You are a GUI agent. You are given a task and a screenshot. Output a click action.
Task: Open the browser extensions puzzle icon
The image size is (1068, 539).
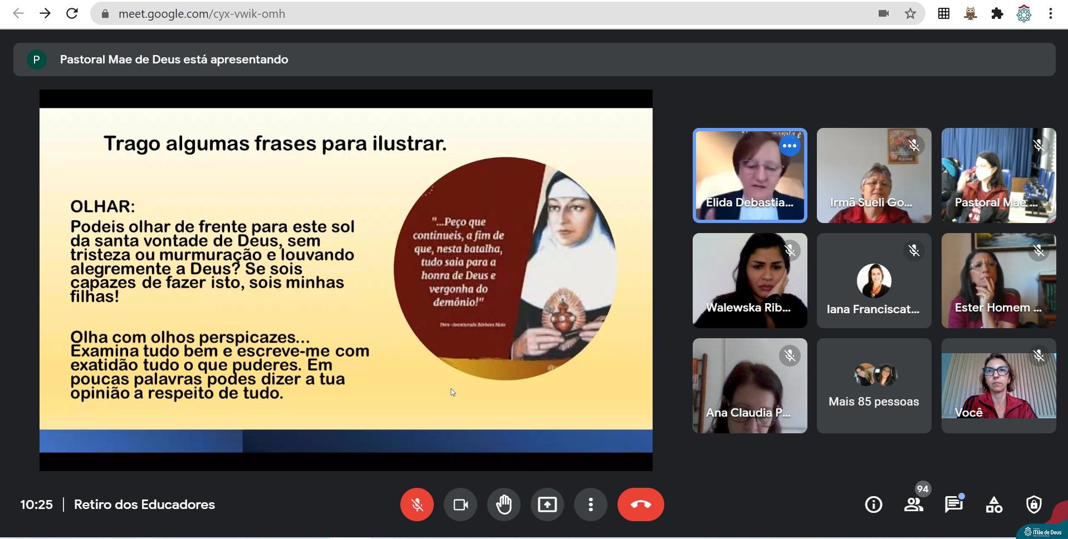(997, 13)
